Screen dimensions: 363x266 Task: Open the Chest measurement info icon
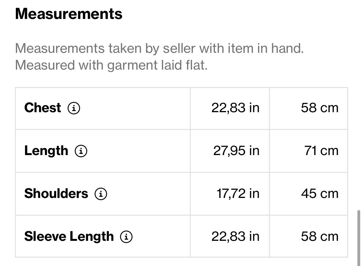coord(74,108)
